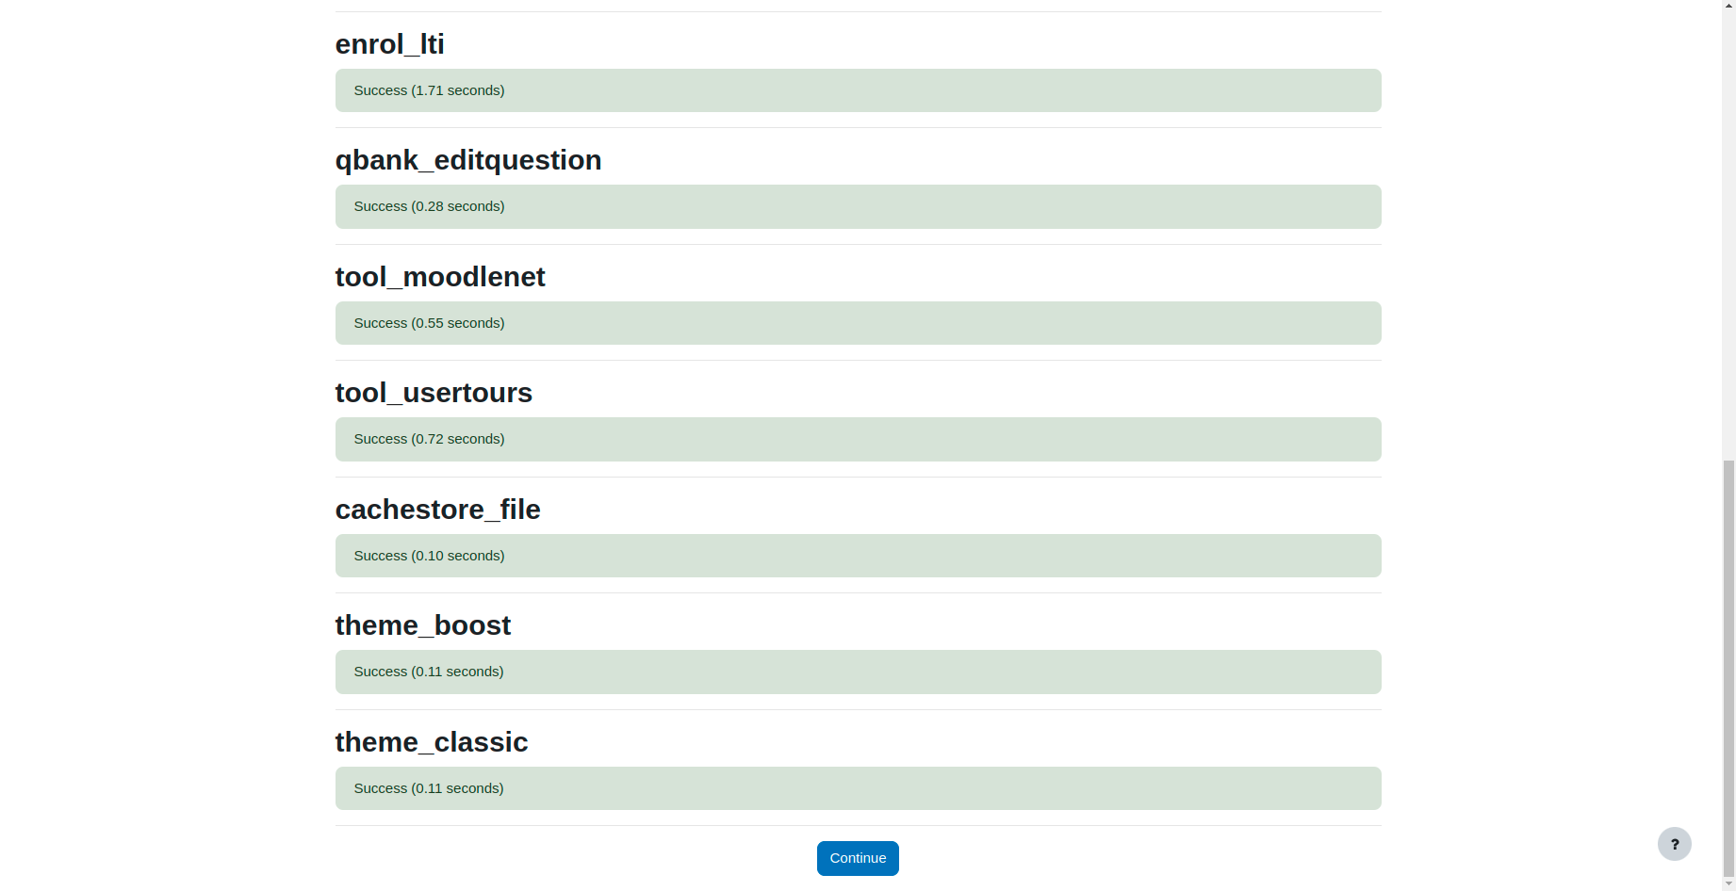Click the Continue button
Viewport: 1736px width, 891px height.
pos(858,858)
